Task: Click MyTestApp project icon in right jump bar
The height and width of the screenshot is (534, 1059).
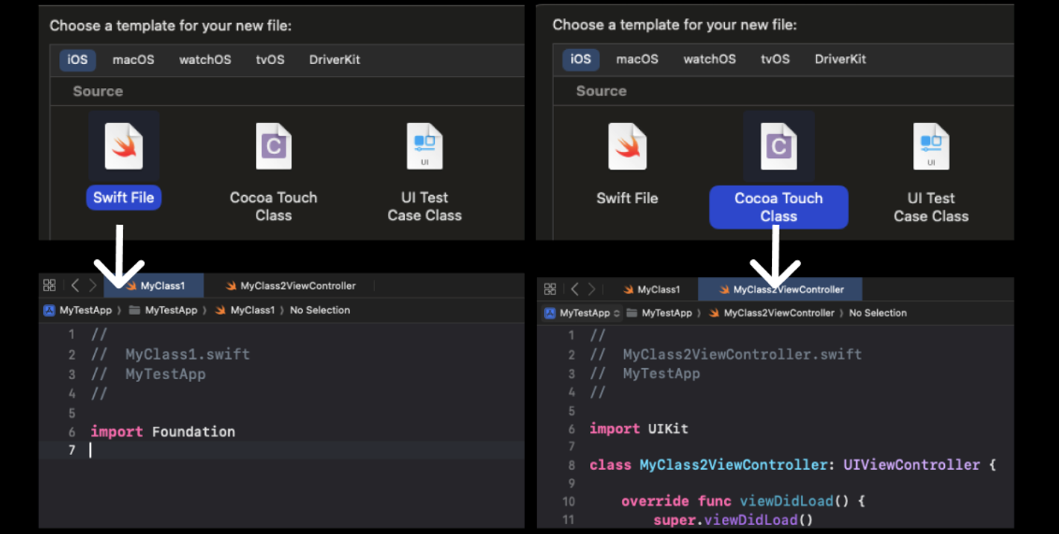Action: (550, 314)
